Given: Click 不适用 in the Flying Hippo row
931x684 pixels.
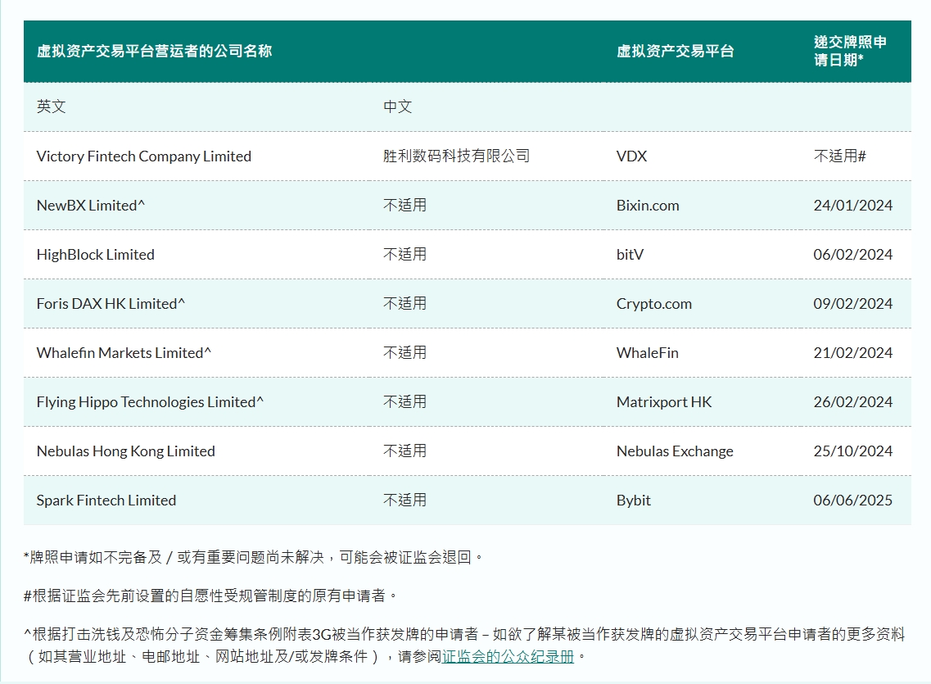Looking at the screenshot, I should coord(405,402).
